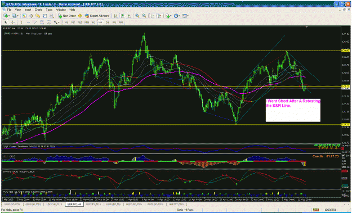Viewport: 352px width, 213px height.
Task: Select the vertical line drawing tool
Action: coord(21,22)
